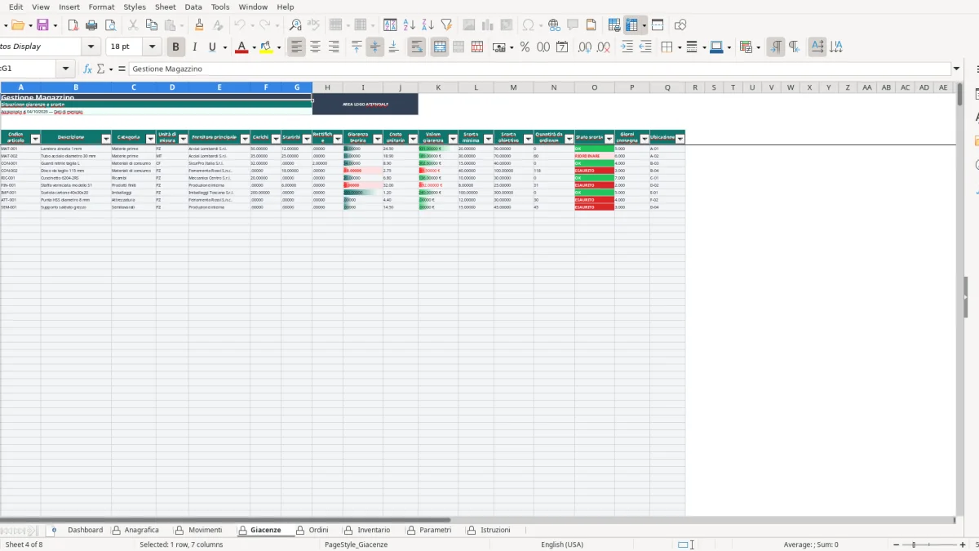Screen dimensions: 979x551
Task: Click Increase Indent icon
Action: (627, 47)
